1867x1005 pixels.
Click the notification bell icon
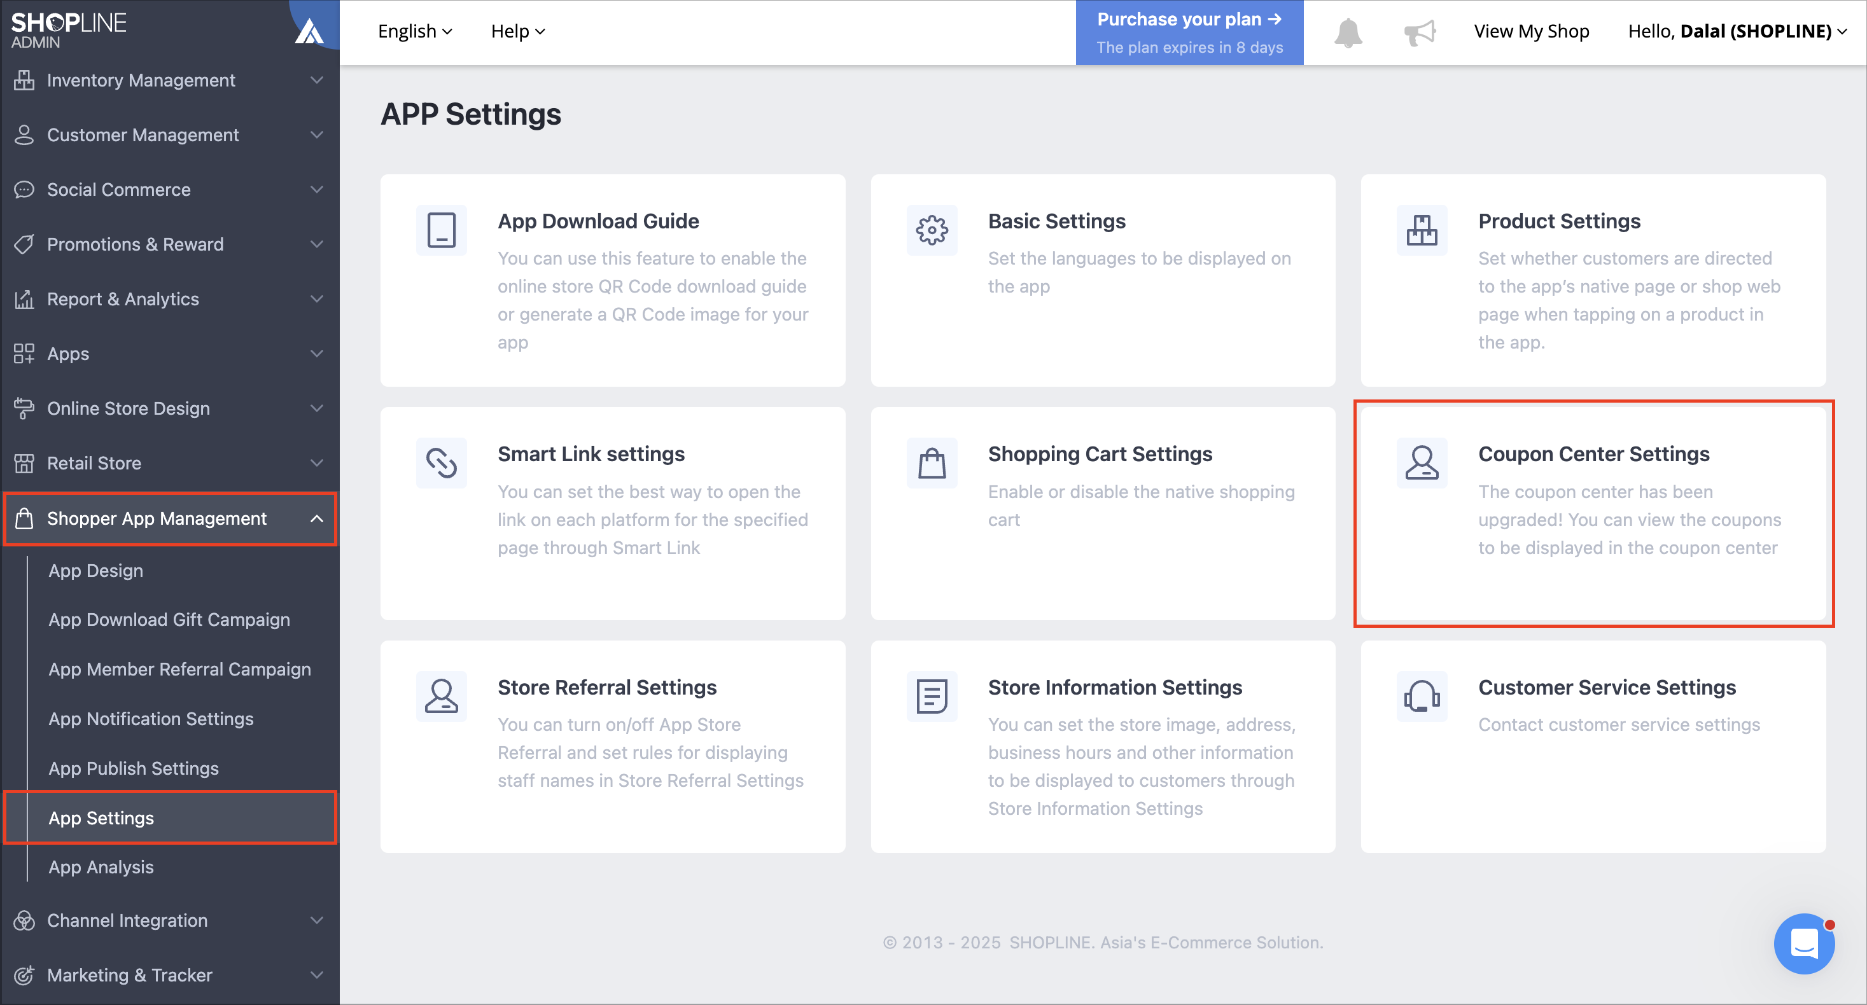tap(1348, 32)
